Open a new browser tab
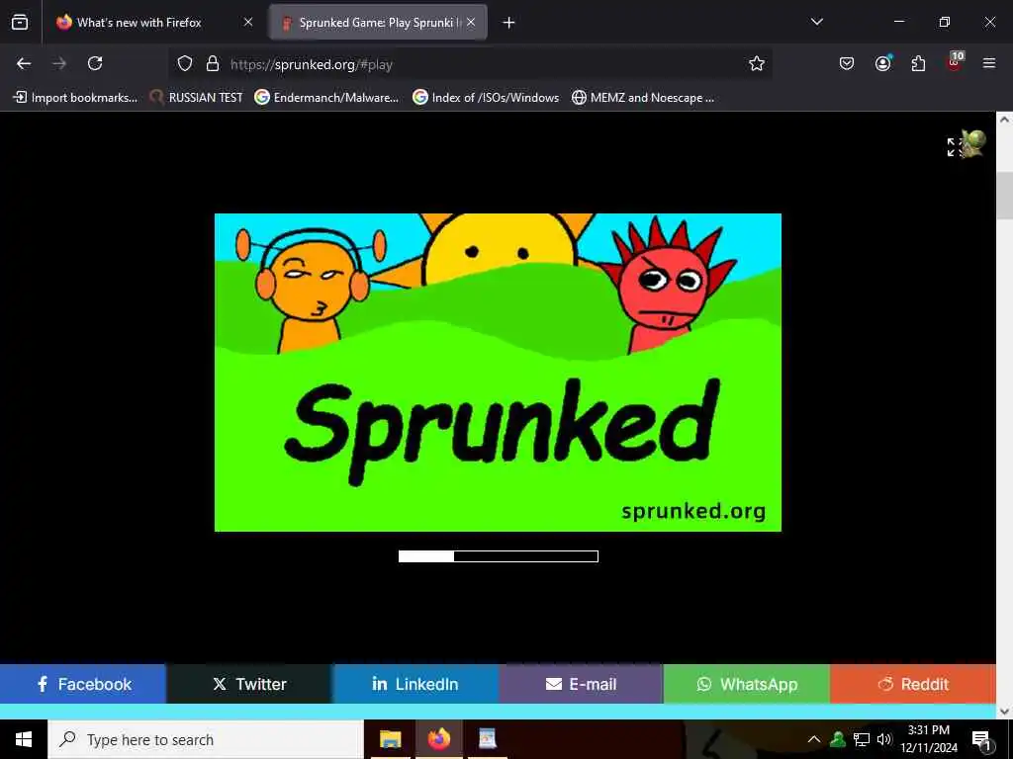The width and height of the screenshot is (1013, 759). [x=509, y=23]
